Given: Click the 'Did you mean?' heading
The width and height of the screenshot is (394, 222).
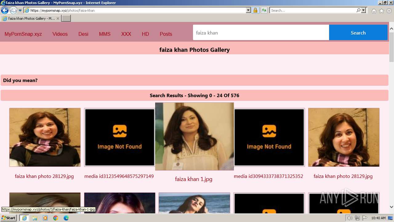Looking at the screenshot, I should 20,80.
